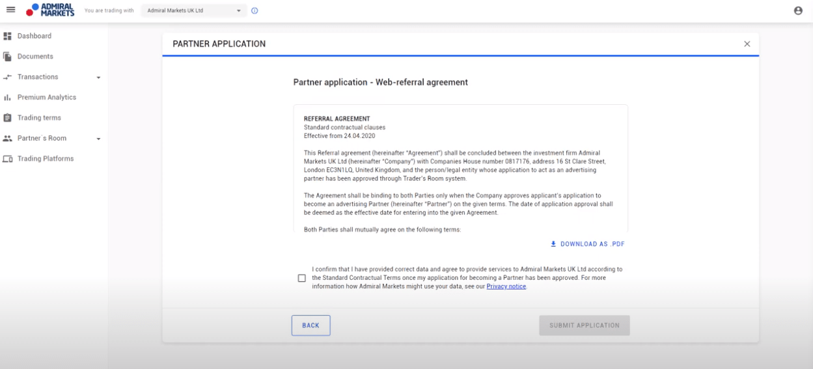Open the Admiral Markets UK Ltd company dropdown
The height and width of the screenshot is (369, 813).
194,10
